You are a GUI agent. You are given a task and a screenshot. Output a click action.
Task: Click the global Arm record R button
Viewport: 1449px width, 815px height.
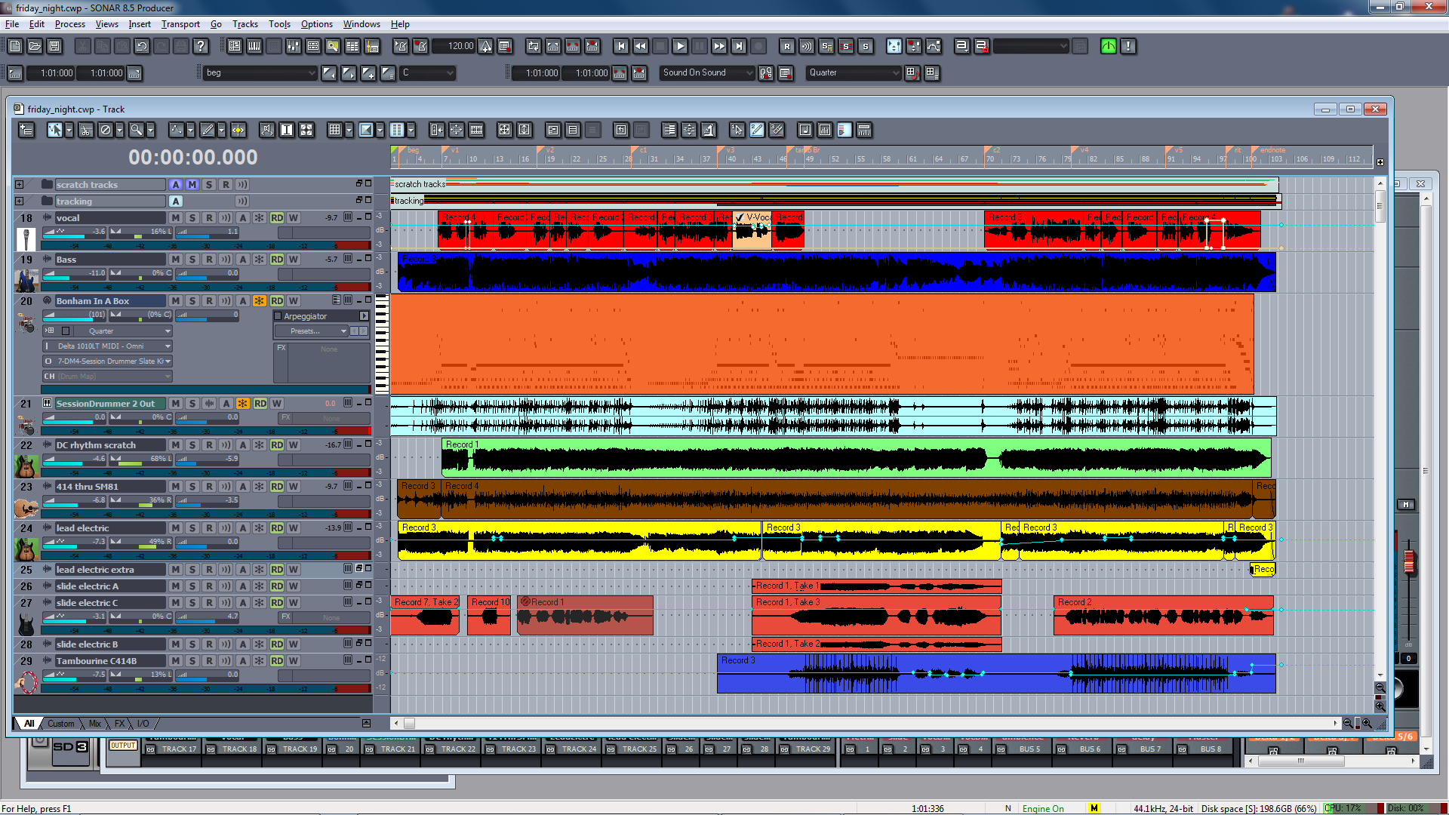pos(787,46)
